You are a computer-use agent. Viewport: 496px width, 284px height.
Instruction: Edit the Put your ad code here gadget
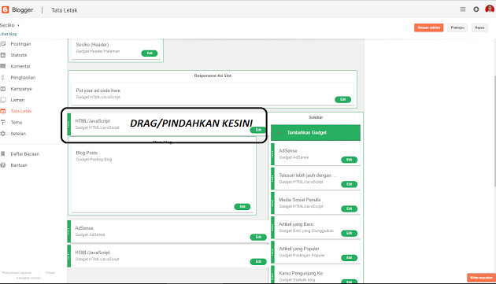[x=343, y=100]
